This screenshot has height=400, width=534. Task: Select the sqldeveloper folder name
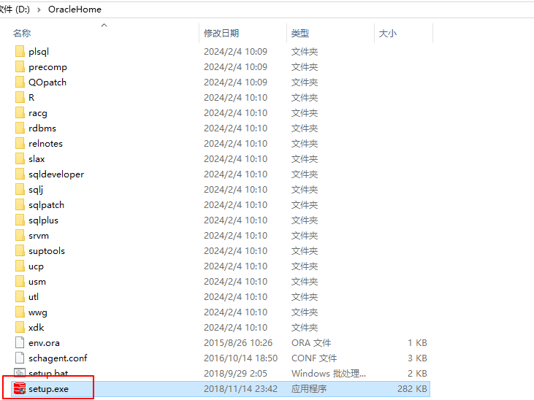(56, 174)
